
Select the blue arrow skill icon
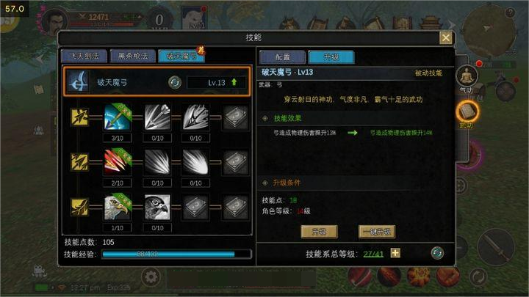(117, 117)
